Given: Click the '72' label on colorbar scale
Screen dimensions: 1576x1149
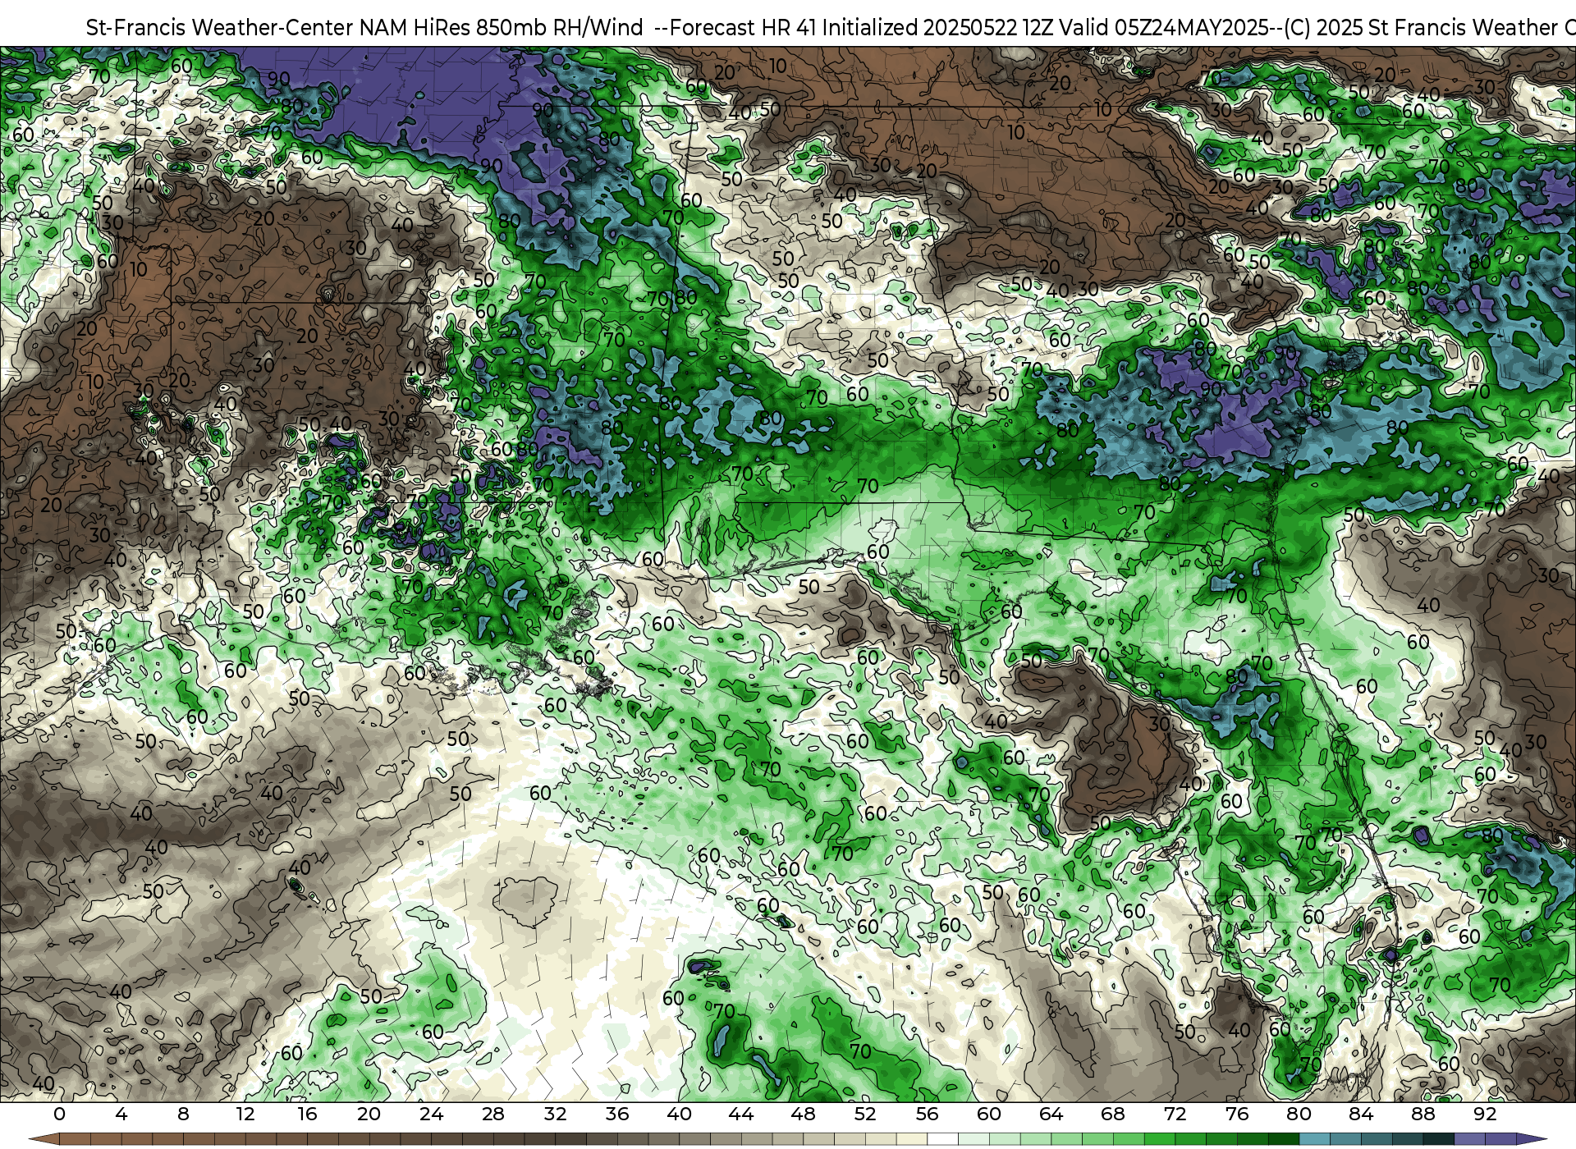Looking at the screenshot, I should point(1175,1114).
